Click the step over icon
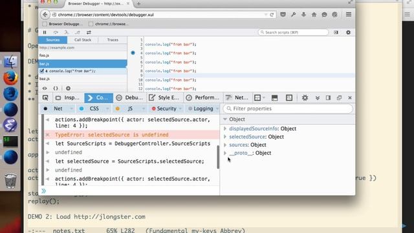 (56, 32)
